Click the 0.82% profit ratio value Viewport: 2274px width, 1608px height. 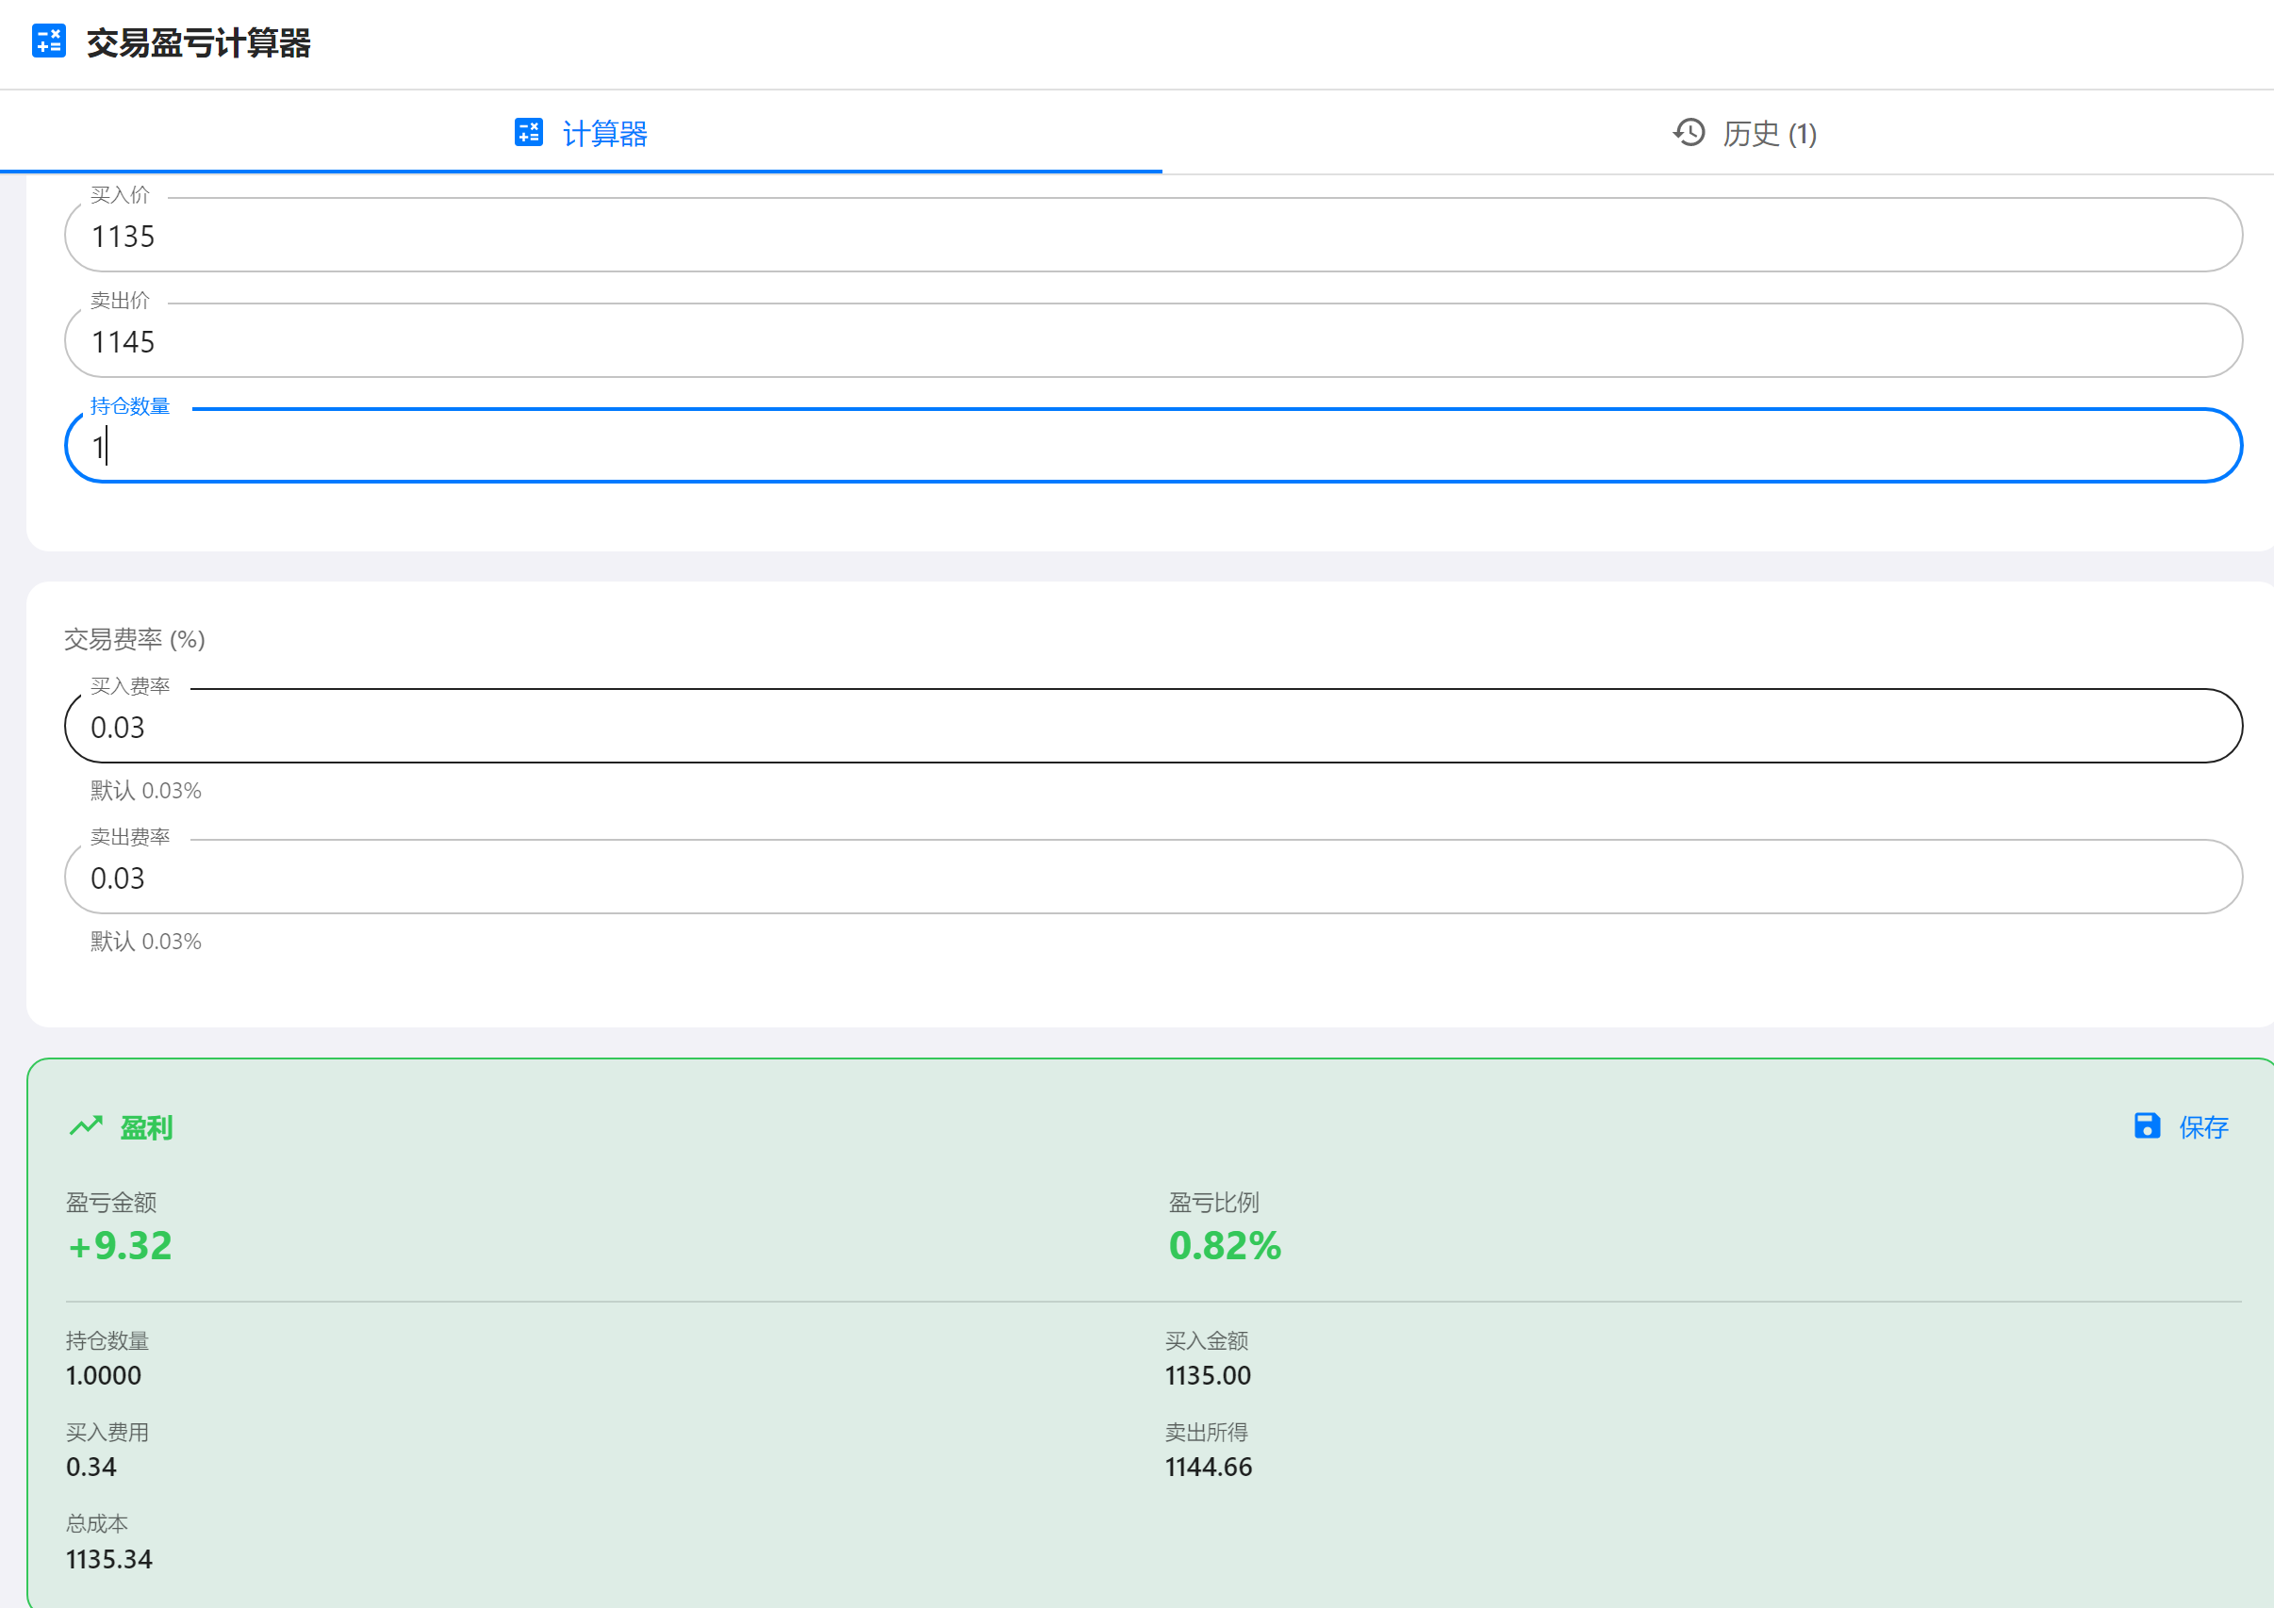click(x=1224, y=1246)
